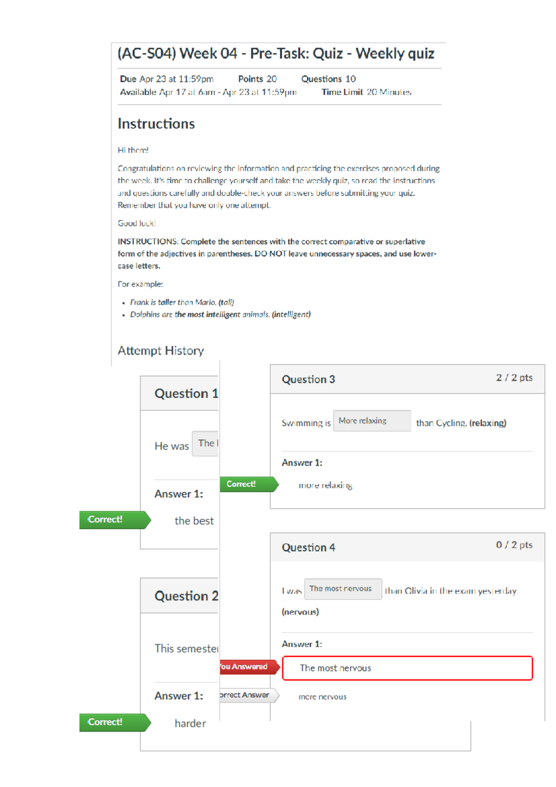Click the 'Time Limit 20 Minutes' text
The width and height of the screenshot is (556, 787).
(366, 92)
